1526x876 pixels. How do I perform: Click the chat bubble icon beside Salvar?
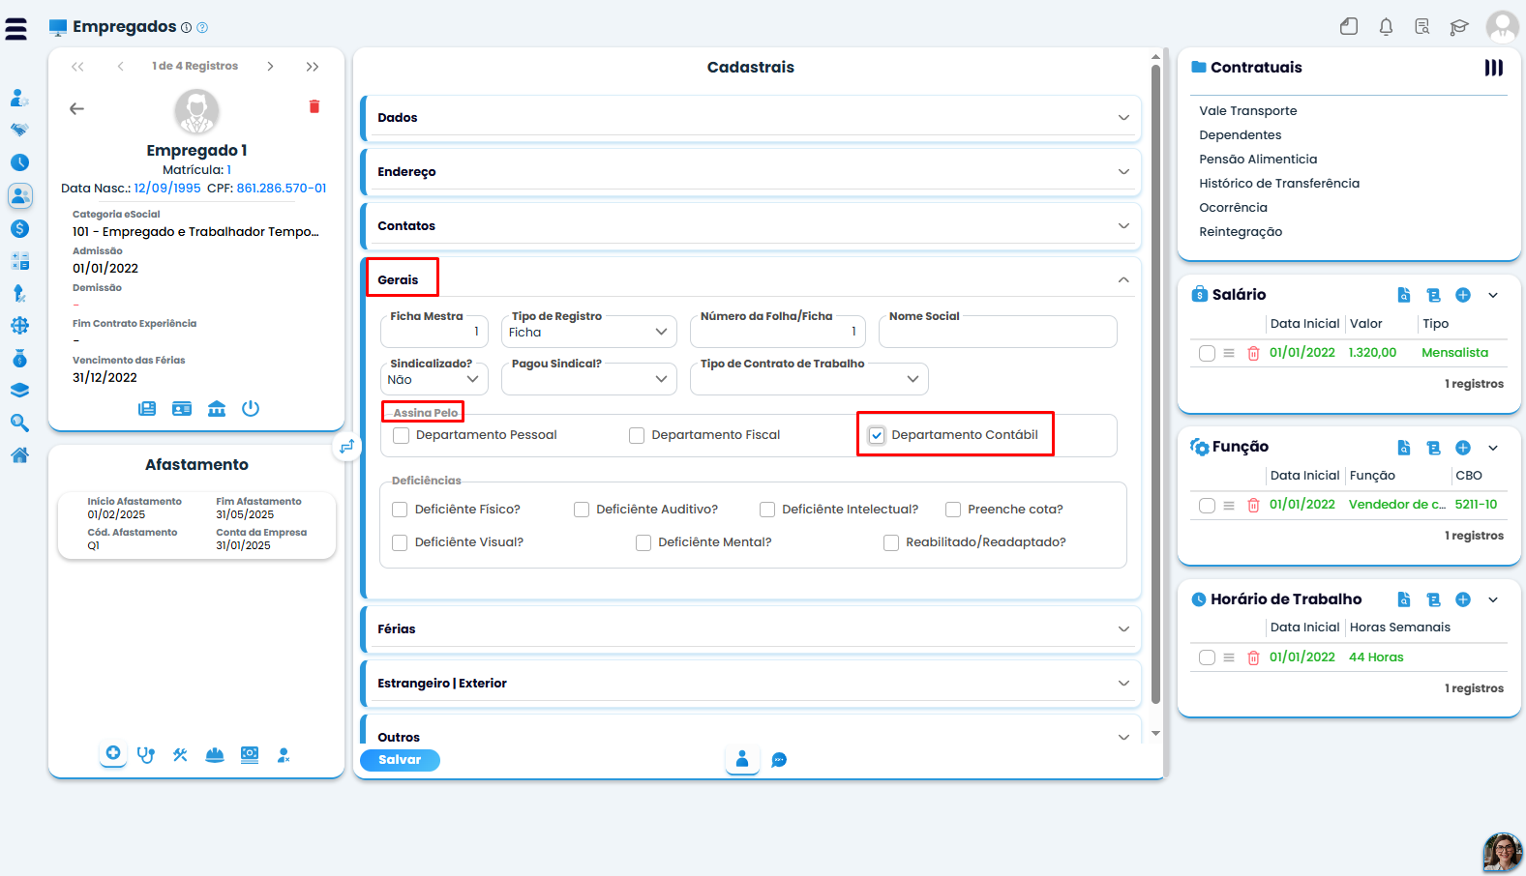[x=779, y=760]
